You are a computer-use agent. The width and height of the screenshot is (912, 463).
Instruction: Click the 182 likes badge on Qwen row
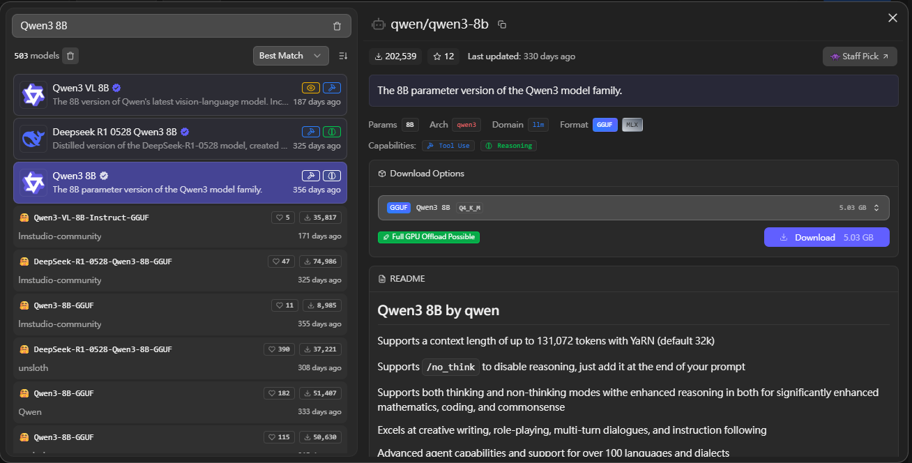tap(280, 393)
